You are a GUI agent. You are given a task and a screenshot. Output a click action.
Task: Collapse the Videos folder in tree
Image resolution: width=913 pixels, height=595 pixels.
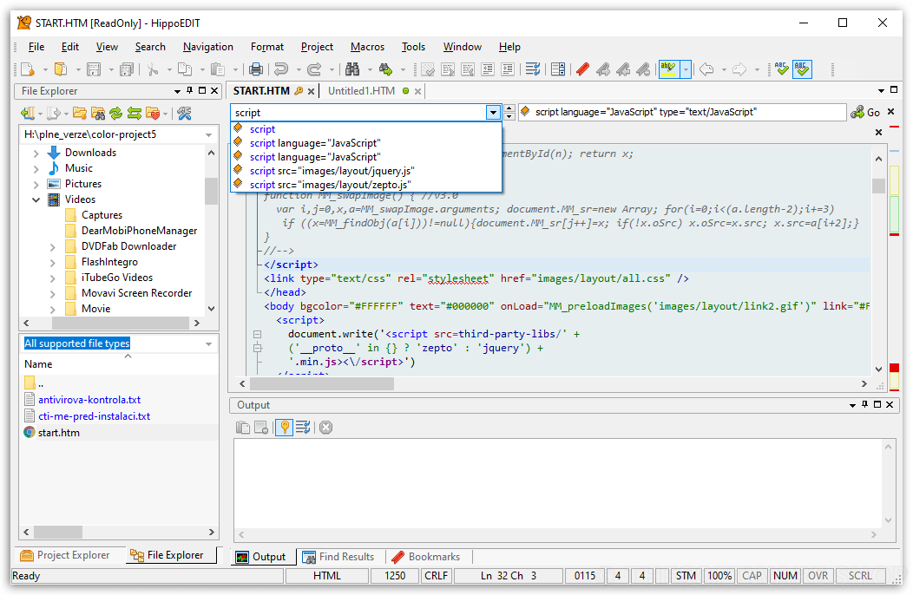click(x=36, y=199)
